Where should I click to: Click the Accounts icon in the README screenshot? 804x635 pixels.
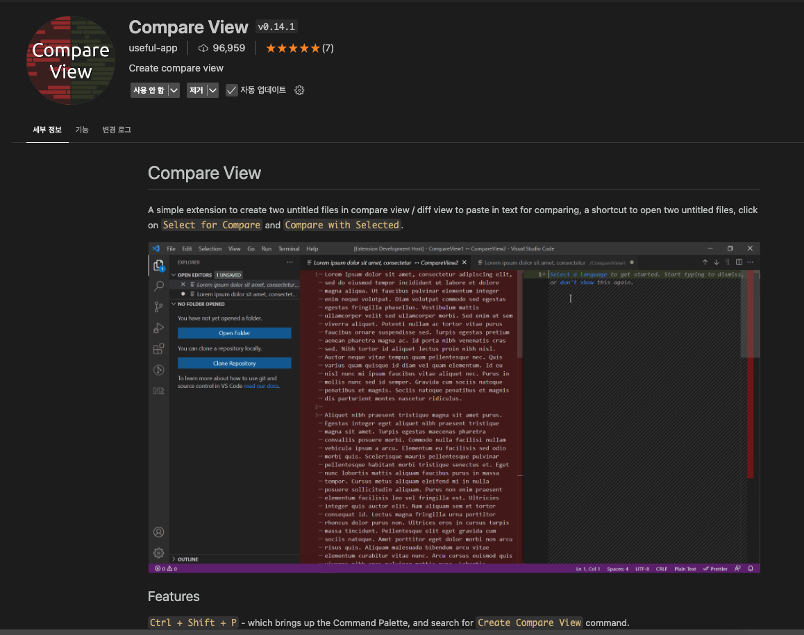point(159,532)
